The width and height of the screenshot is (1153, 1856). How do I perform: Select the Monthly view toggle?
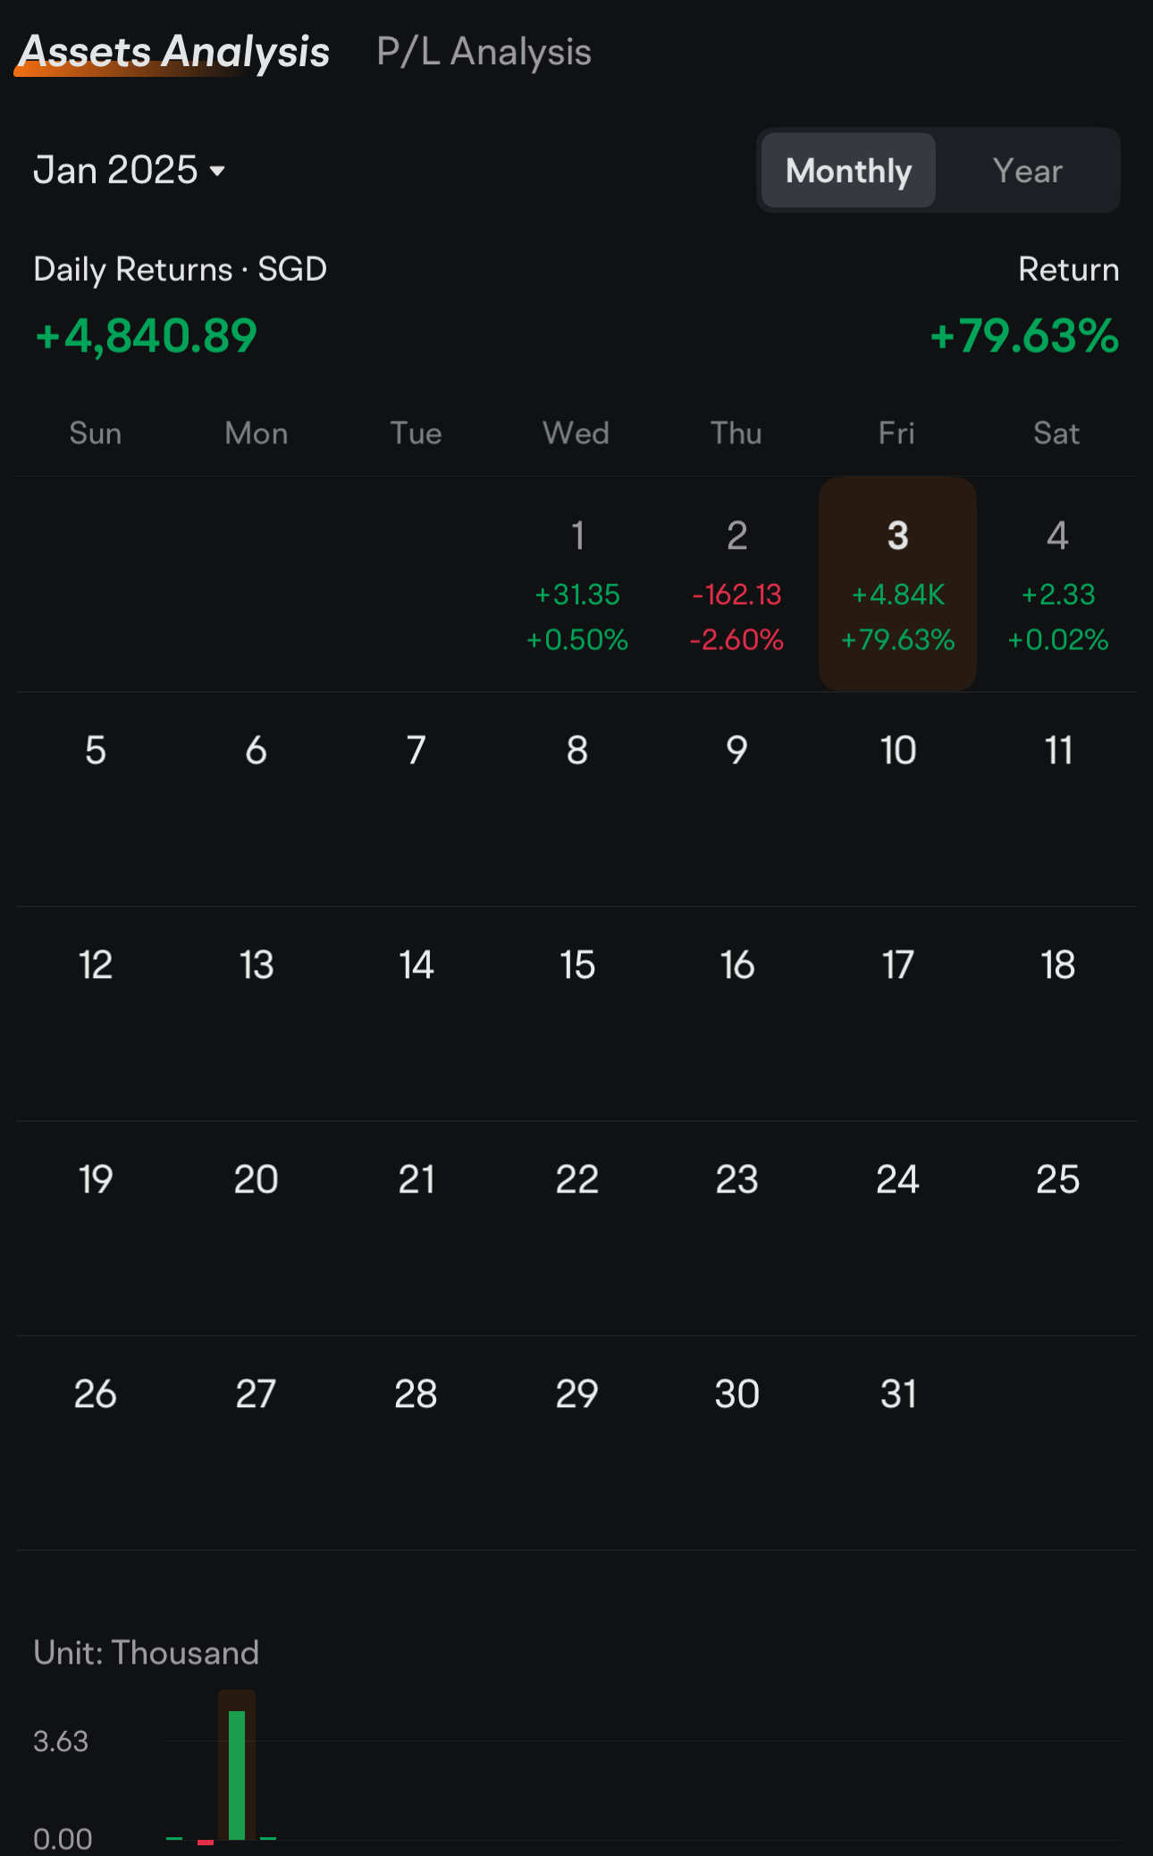848,171
